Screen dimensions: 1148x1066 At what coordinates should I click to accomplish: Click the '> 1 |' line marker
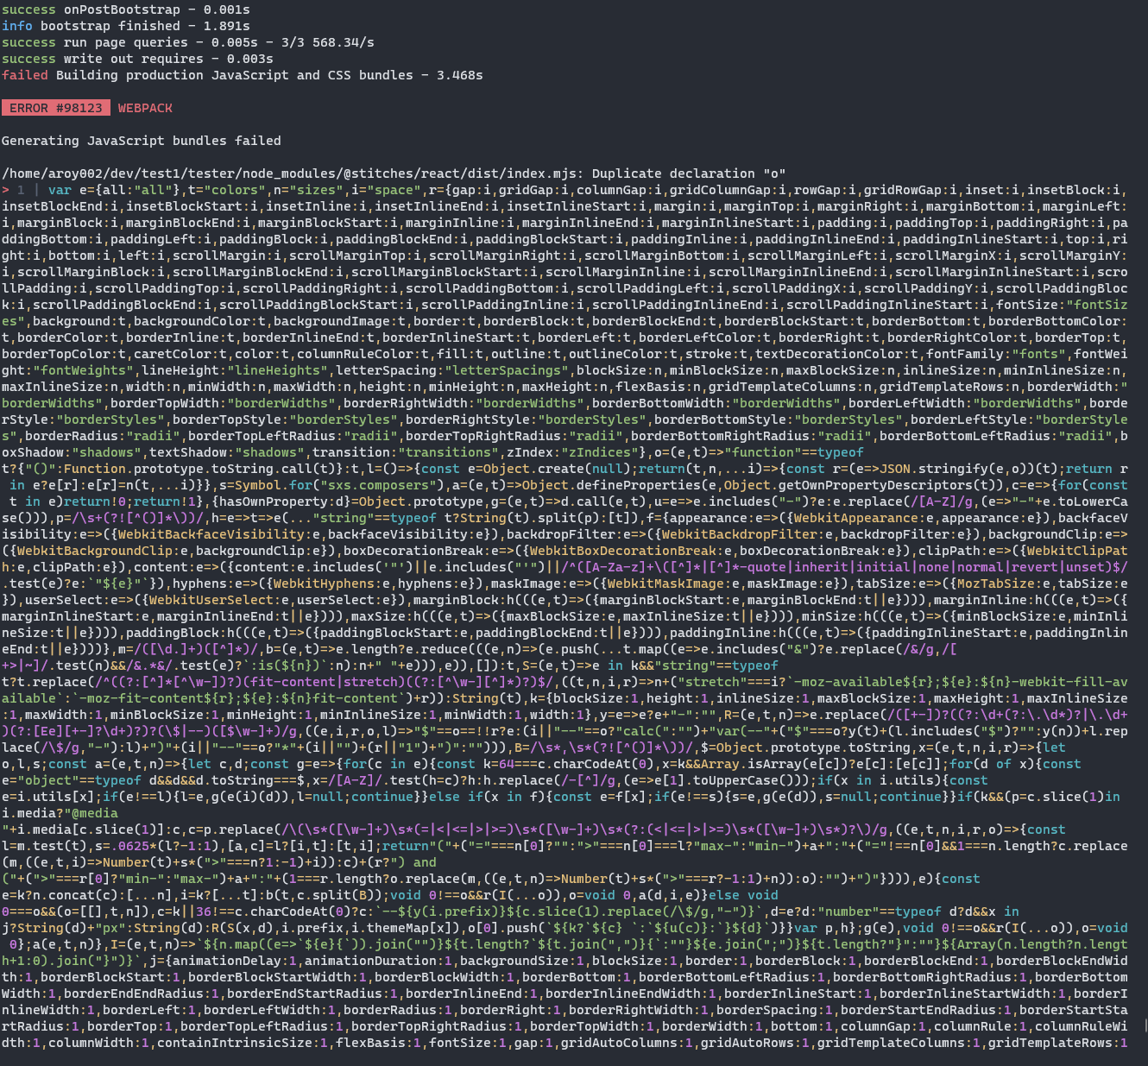(21, 190)
